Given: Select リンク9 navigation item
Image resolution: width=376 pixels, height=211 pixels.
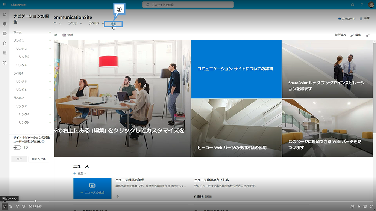Looking at the screenshot, I should (x=24, y=122).
